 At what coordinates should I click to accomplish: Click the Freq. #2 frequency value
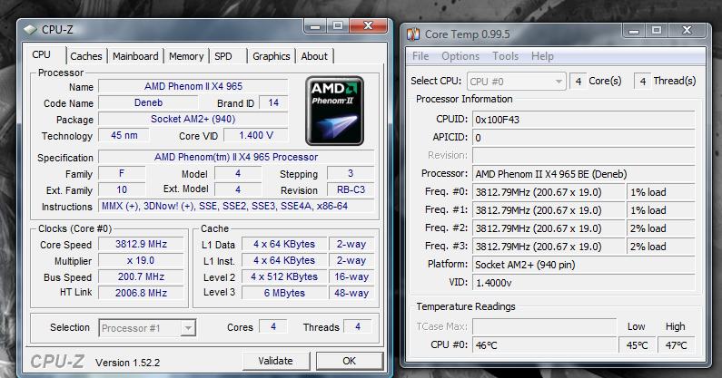point(549,228)
